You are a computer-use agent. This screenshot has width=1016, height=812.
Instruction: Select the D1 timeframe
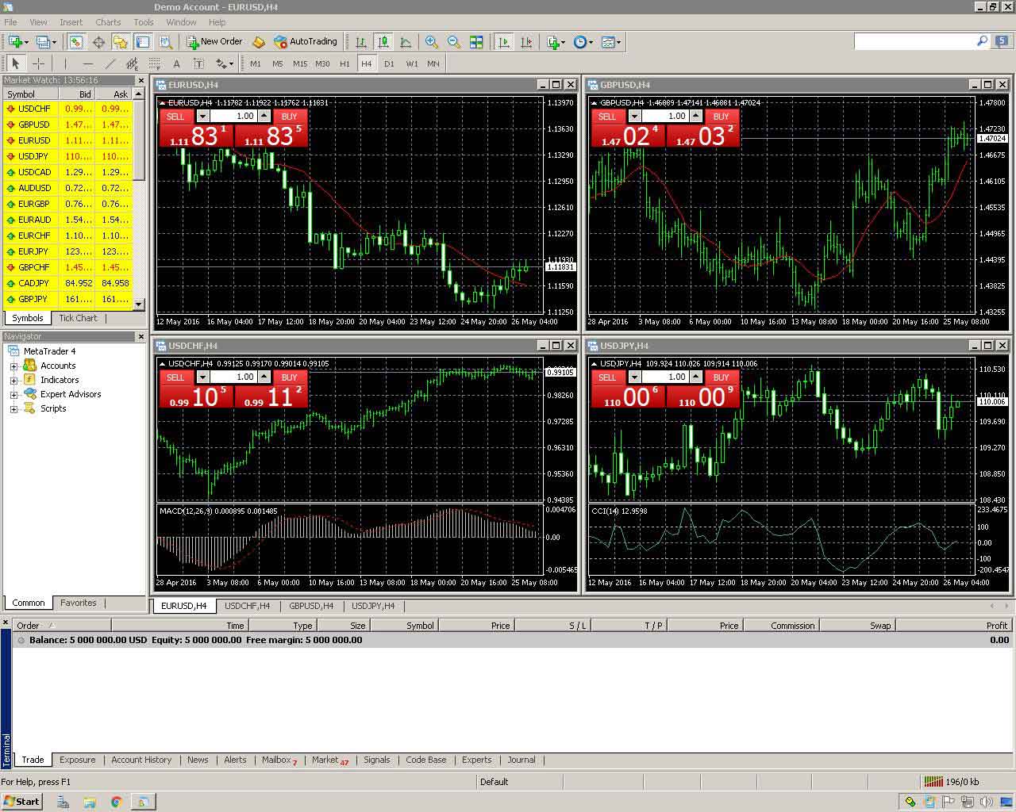coord(389,63)
